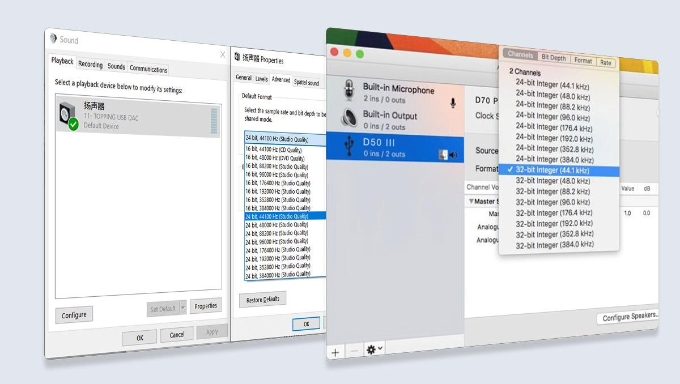Click the speaker output icon on the D50 III row
This screenshot has height=384, width=680.
coord(453,155)
